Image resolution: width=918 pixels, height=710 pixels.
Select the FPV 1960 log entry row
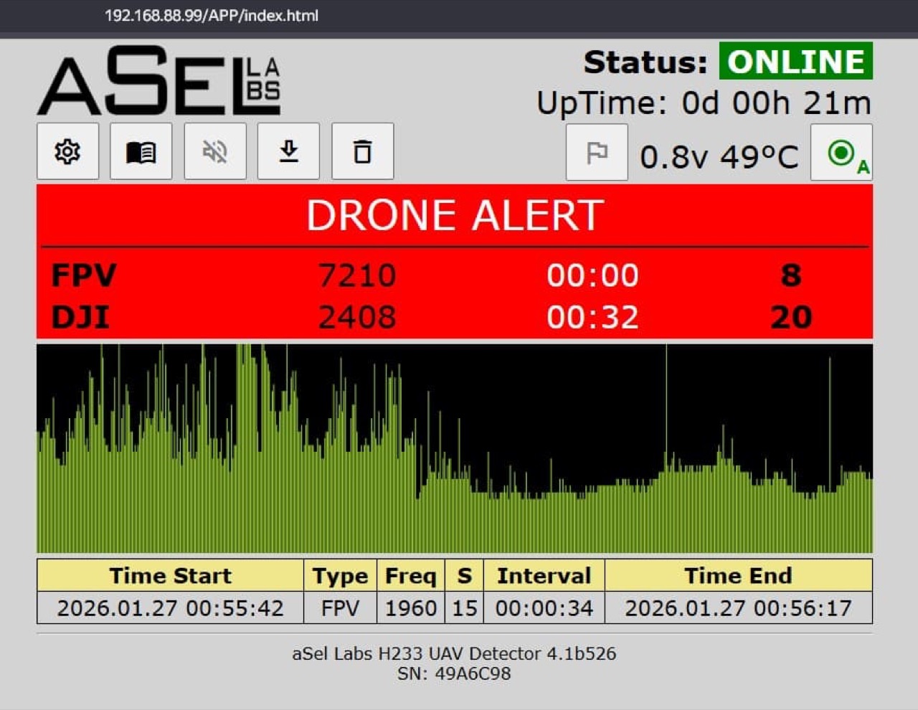click(x=455, y=608)
